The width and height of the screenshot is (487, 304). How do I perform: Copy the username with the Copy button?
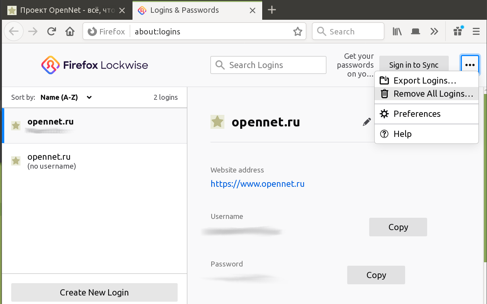click(x=398, y=227)
